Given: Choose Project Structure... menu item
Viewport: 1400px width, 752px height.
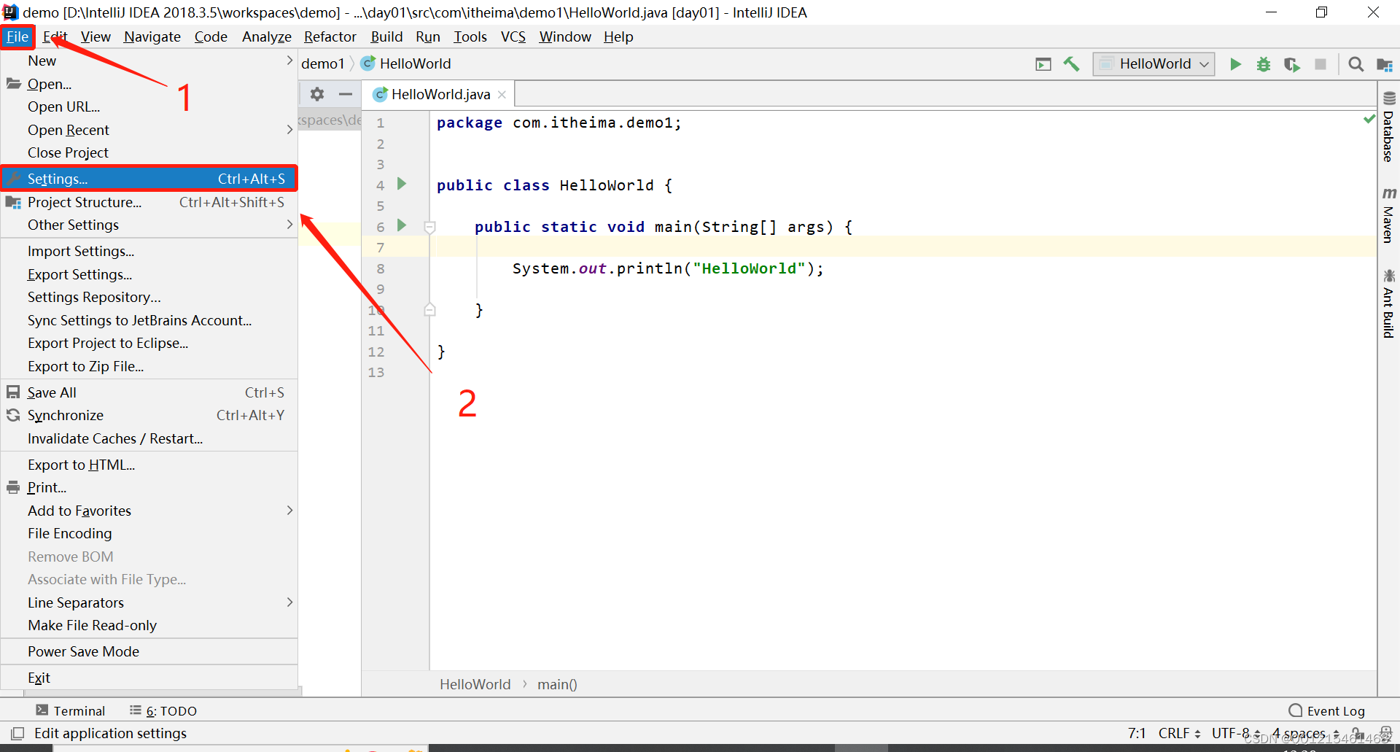Looking at the screenshot, I should 149,202.
